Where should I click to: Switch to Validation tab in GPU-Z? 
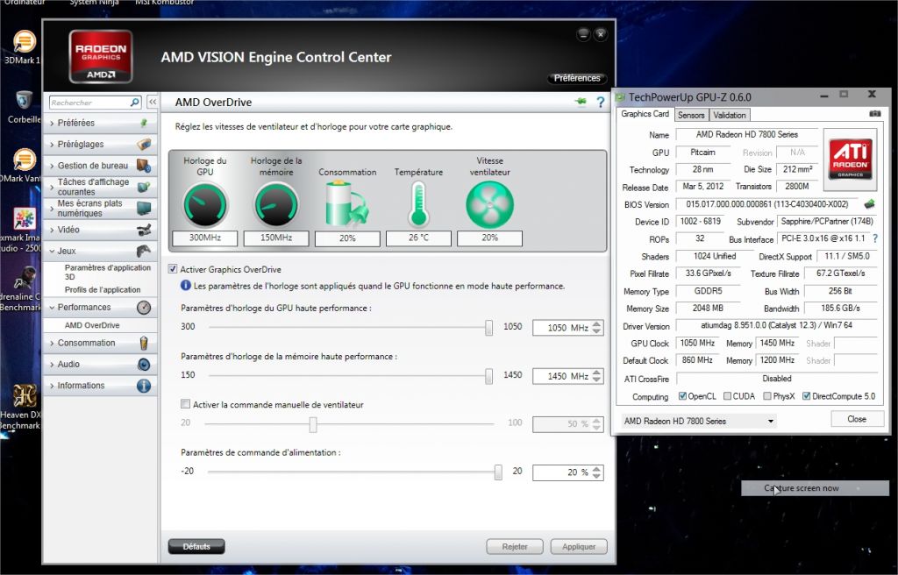(x=730, y=115)
